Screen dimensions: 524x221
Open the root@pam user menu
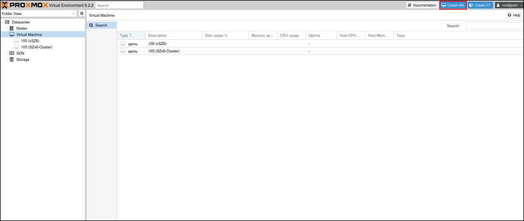point(510,5)
